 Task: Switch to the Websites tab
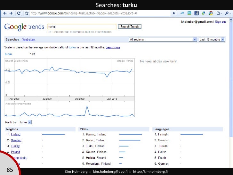pyautogui.click(x=28, y=39)
